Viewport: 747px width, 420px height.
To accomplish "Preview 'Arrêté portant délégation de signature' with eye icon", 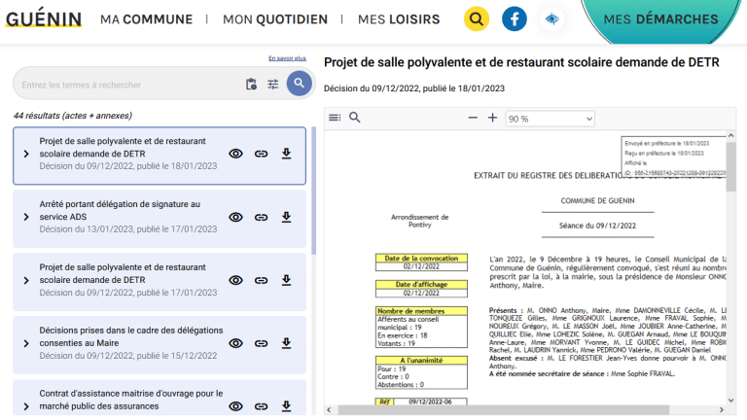I will (x=235, y=217).
